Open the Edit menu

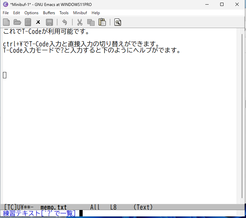pyautogui.click(x=17, y=13)
